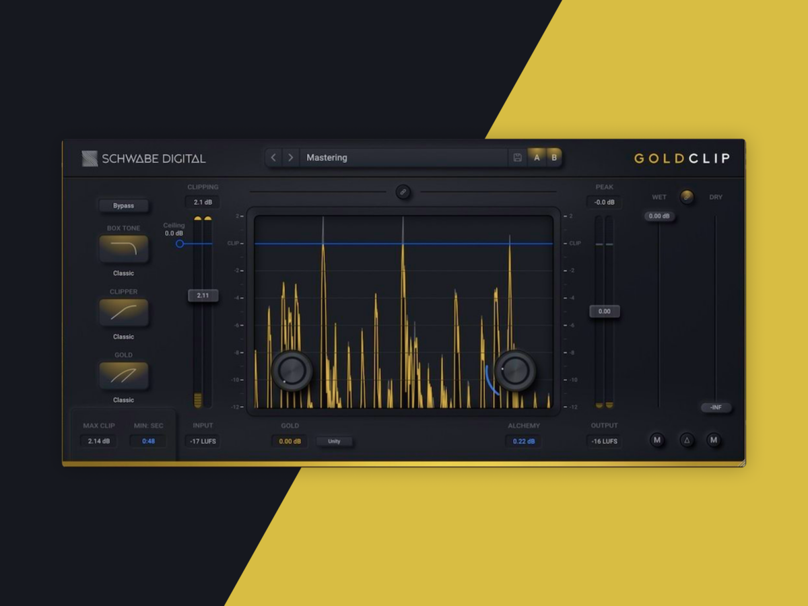
Task: Click the next preset arrow
Action: [x=291, y=158]
